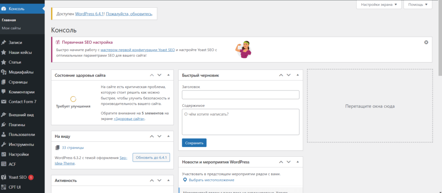442x193 pixels.
Task: Click the location pin icon by Выбрать местоположение
Action: coord(185,180)
